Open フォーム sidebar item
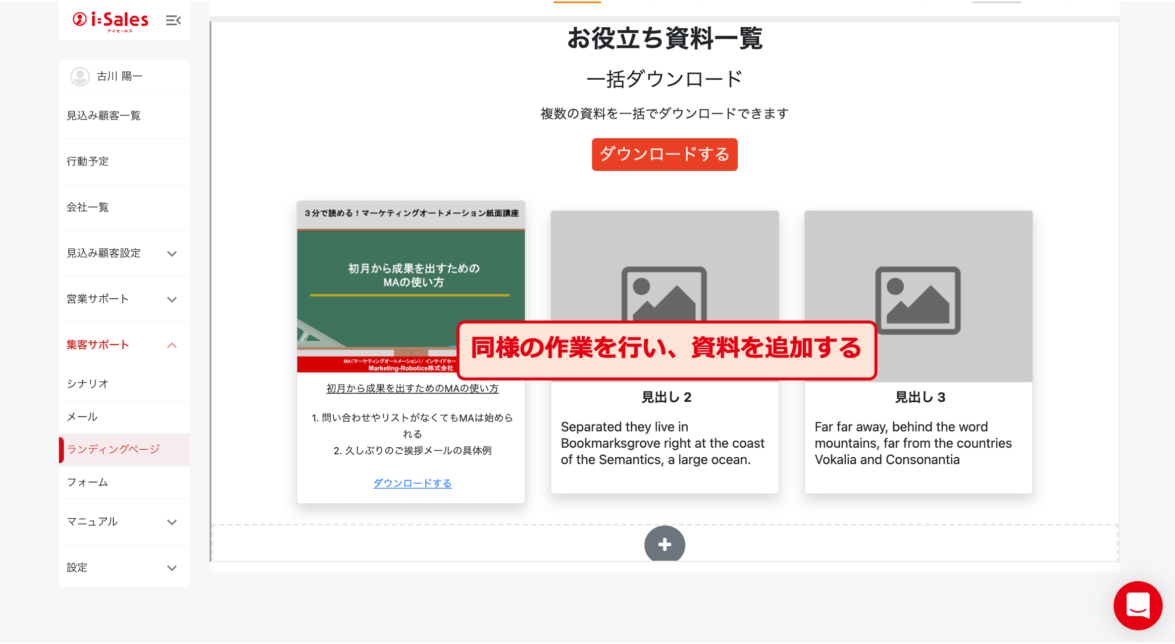Image resolution: width=1175 pixels, height=644 pixels. tap(87, 482)
